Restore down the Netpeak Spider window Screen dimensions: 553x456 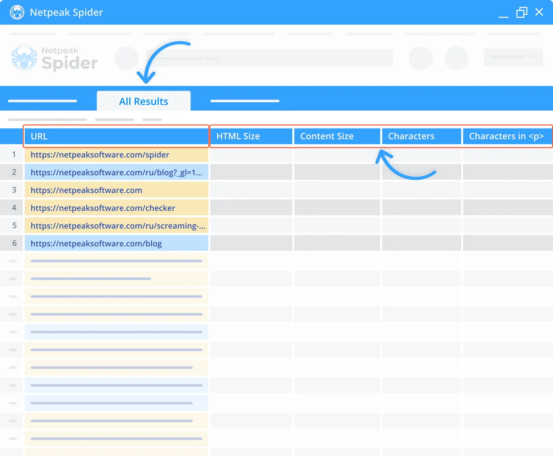click(x=522, y=12)
